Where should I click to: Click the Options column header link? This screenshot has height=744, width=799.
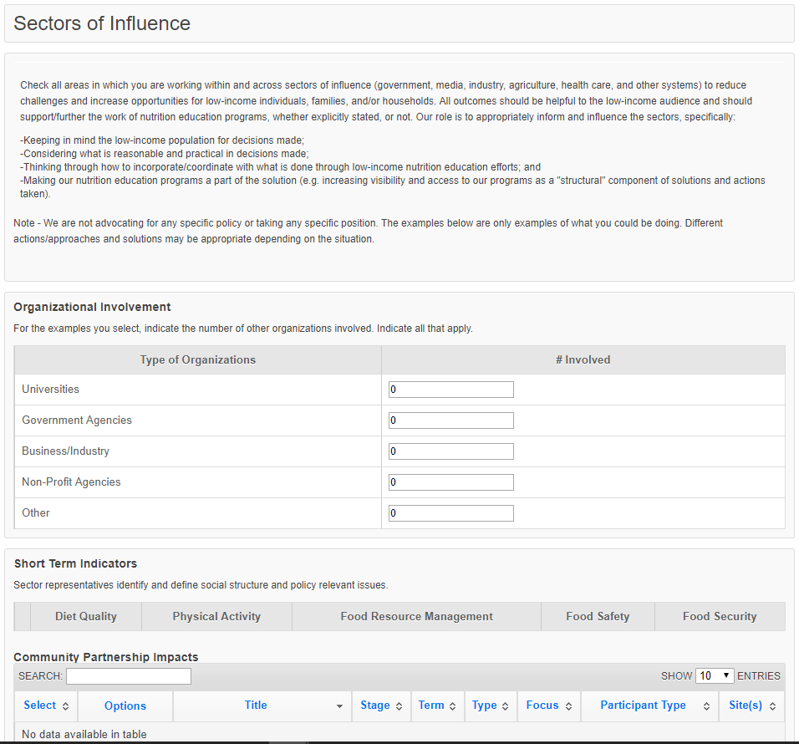[125, 706]
